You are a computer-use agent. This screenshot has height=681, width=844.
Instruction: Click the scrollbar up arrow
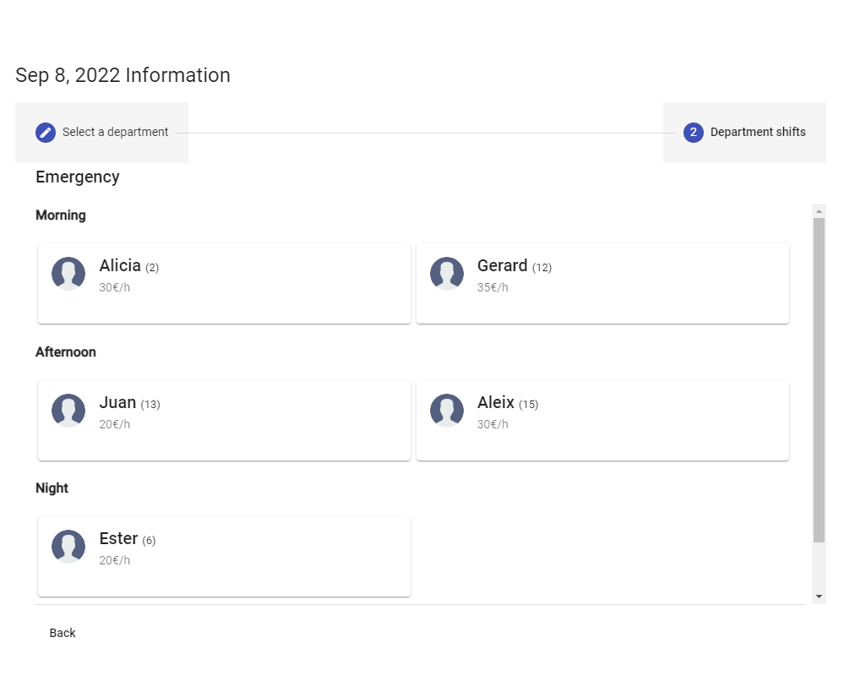[819, 210]
